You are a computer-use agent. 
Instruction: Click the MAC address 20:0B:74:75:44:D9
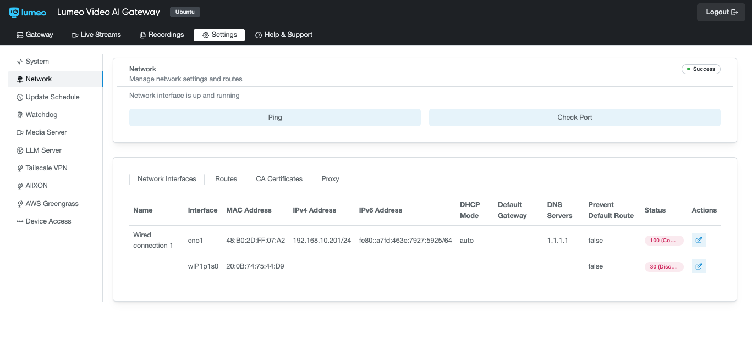pos(255,266)
